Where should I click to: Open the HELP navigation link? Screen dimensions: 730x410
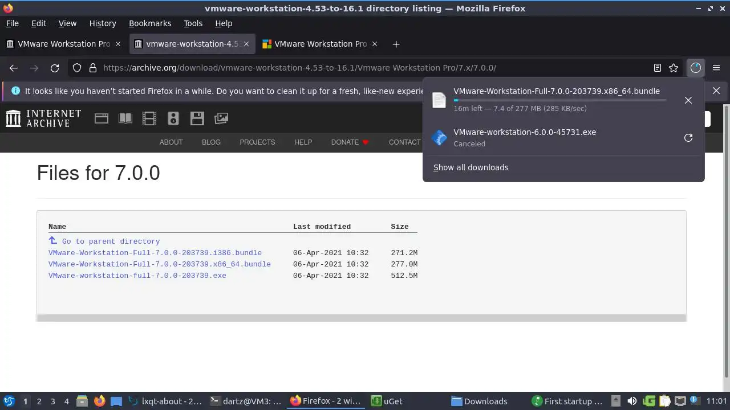coord(303,142)
